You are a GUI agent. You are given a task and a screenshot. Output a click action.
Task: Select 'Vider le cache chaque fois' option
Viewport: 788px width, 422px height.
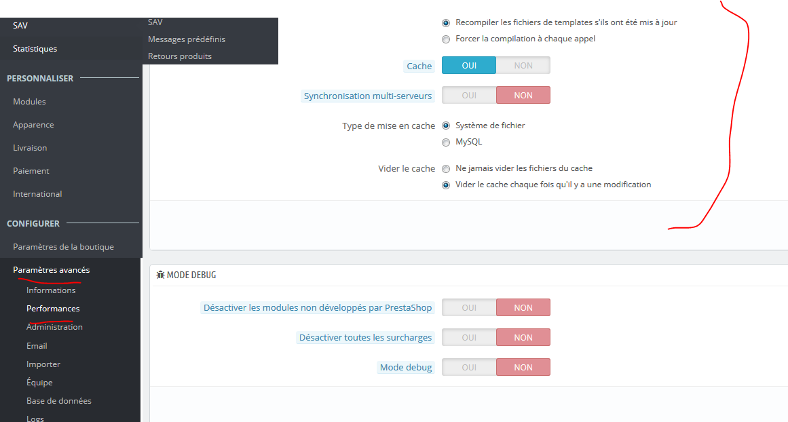coord(446,185)
